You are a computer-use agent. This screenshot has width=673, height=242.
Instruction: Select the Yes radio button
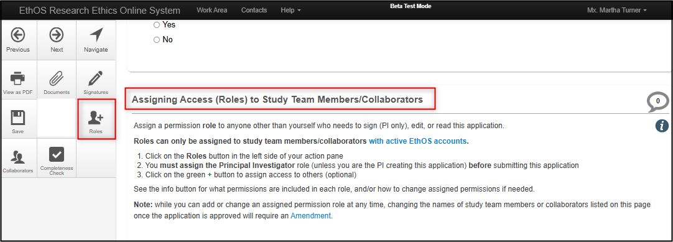pyautogui.click(x=157, y=25)
